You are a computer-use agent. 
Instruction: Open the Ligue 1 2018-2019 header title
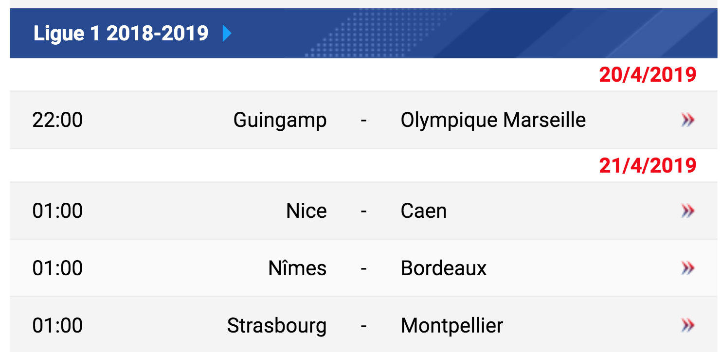point(121,34)
